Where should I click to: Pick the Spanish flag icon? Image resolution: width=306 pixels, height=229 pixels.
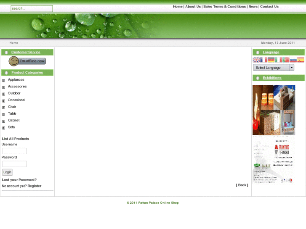pos(301,60)
